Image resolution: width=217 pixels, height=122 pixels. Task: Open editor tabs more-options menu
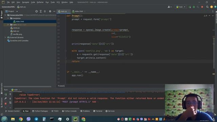click(x=213, y=11)
